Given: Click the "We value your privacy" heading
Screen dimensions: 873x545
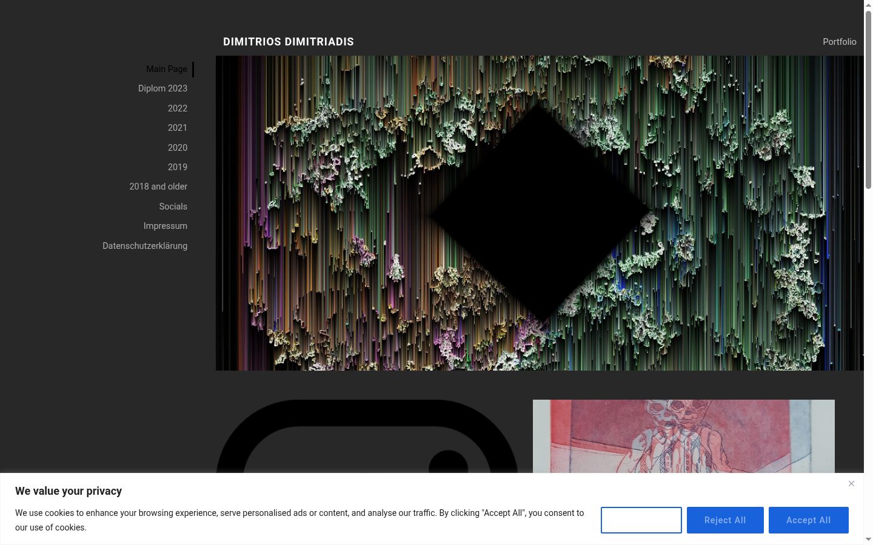Looking at the screenshot, I should (x=69, y=491).
